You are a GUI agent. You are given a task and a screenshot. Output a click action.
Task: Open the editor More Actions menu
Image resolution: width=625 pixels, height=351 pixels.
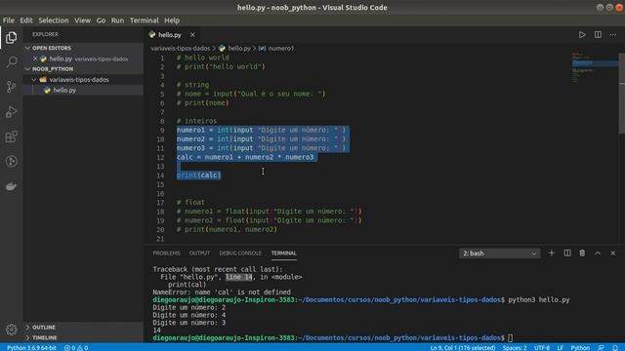click(x=613, y=35)
